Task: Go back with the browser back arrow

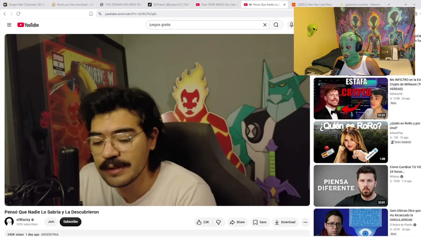Action: [x=5, y=14]
